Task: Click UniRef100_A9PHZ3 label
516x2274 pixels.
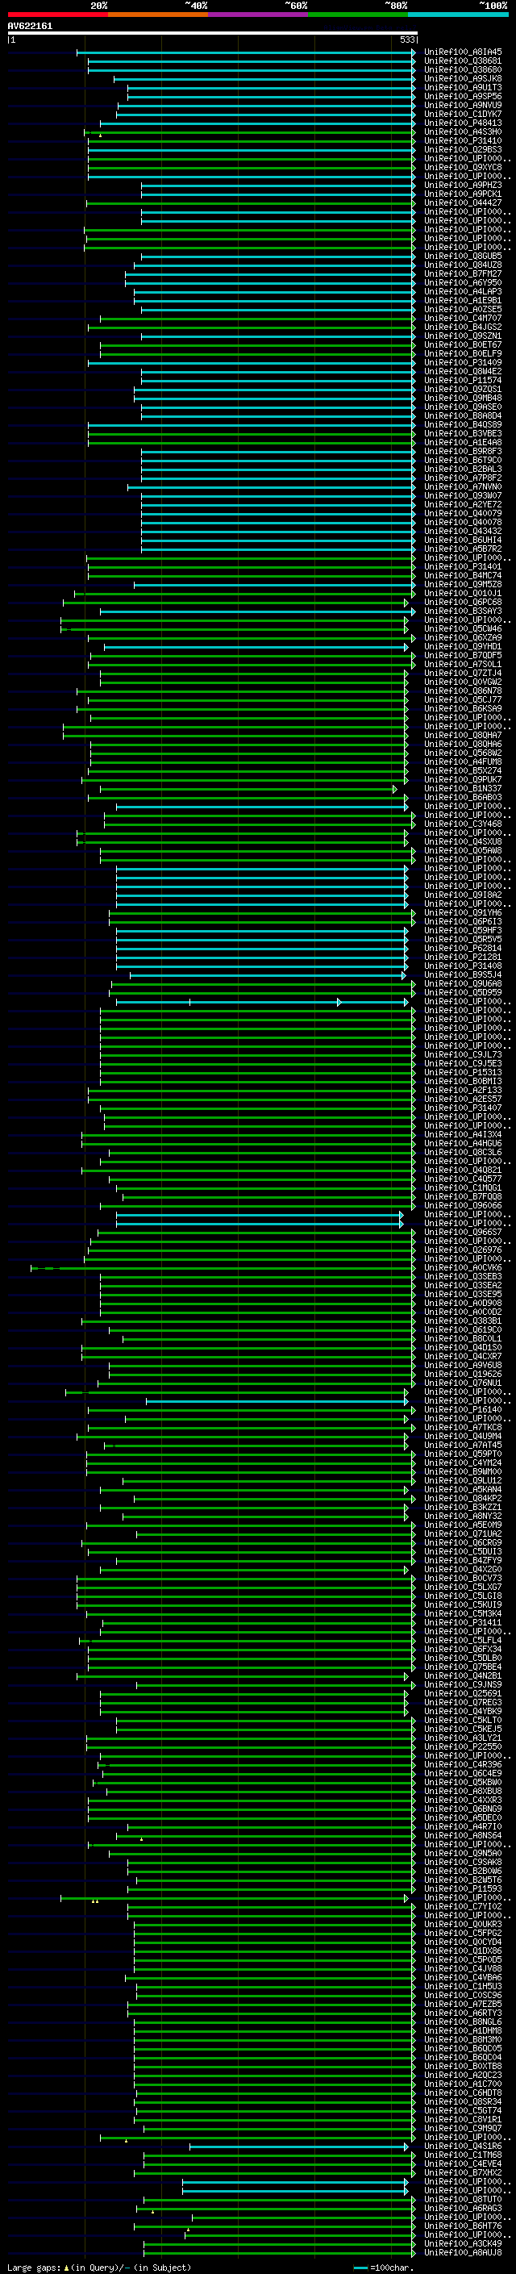Action: click(x=463, y=185)
